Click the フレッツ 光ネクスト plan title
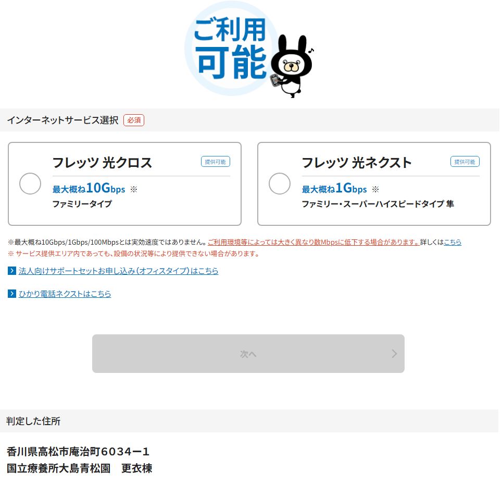Screen dimensions: 502x483 pyautogui.click(x=357, y=163)
